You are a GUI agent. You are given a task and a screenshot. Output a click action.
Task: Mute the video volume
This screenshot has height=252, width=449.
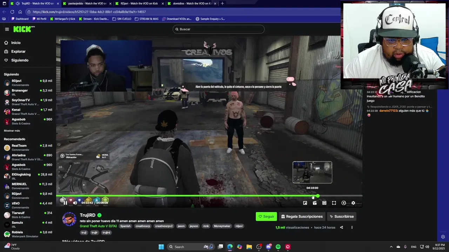[x=75, y=203]
